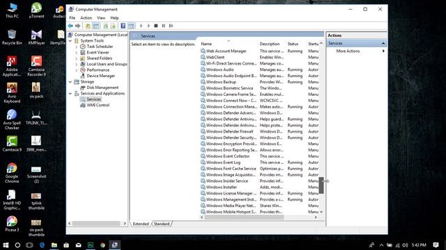Select the KMPlayer desktop shortcut
The height and width of the screenshot is (250, 446).
coord(36,37)
